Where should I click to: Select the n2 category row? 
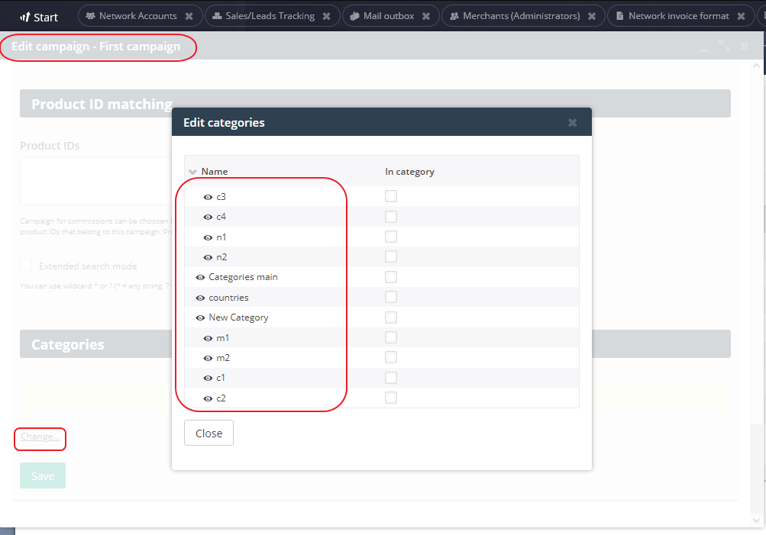[x=223, y=257]
